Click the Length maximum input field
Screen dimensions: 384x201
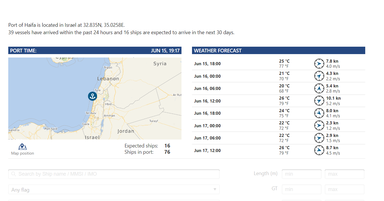[344, 174]
